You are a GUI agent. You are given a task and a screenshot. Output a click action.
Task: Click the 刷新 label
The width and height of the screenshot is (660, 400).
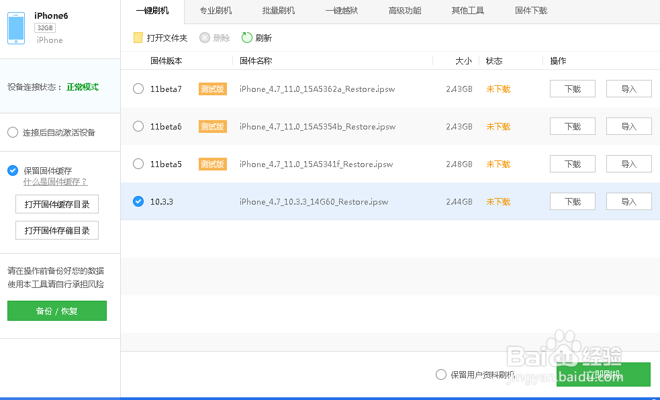coord(263,38)
